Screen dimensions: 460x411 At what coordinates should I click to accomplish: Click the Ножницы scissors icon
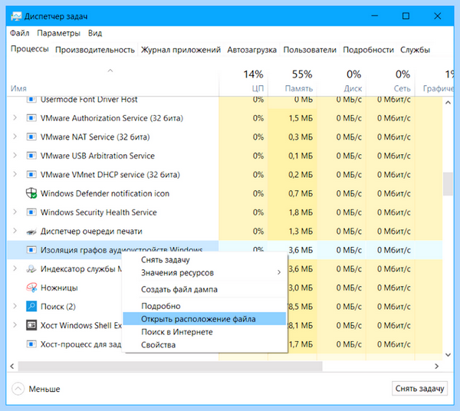coord(31,288)
